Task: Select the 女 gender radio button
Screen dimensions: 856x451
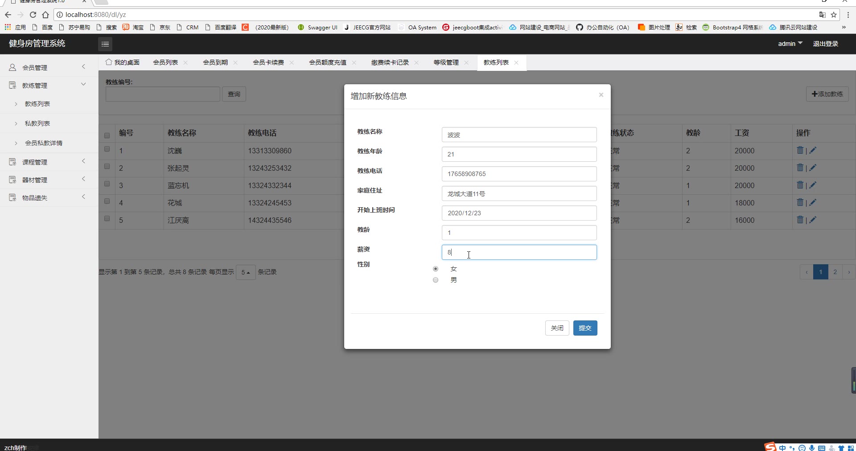Action: click(436, 269)
